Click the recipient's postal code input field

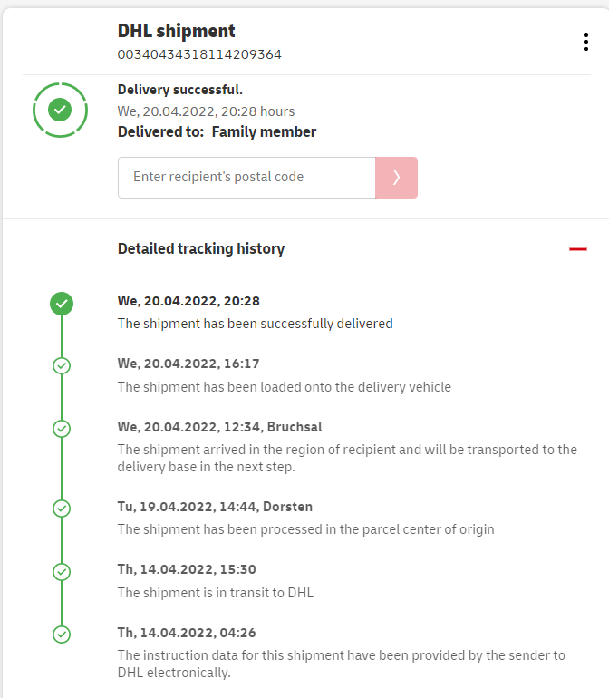246,178
